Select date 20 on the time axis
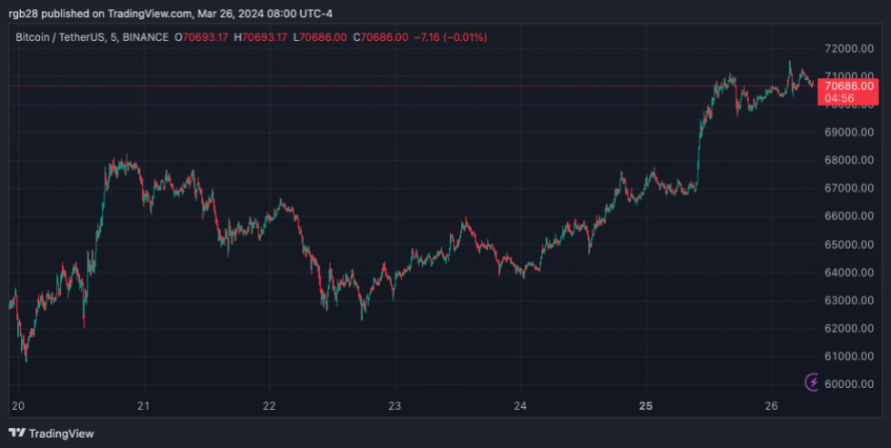The image size is (891, 448). point(17,405)
